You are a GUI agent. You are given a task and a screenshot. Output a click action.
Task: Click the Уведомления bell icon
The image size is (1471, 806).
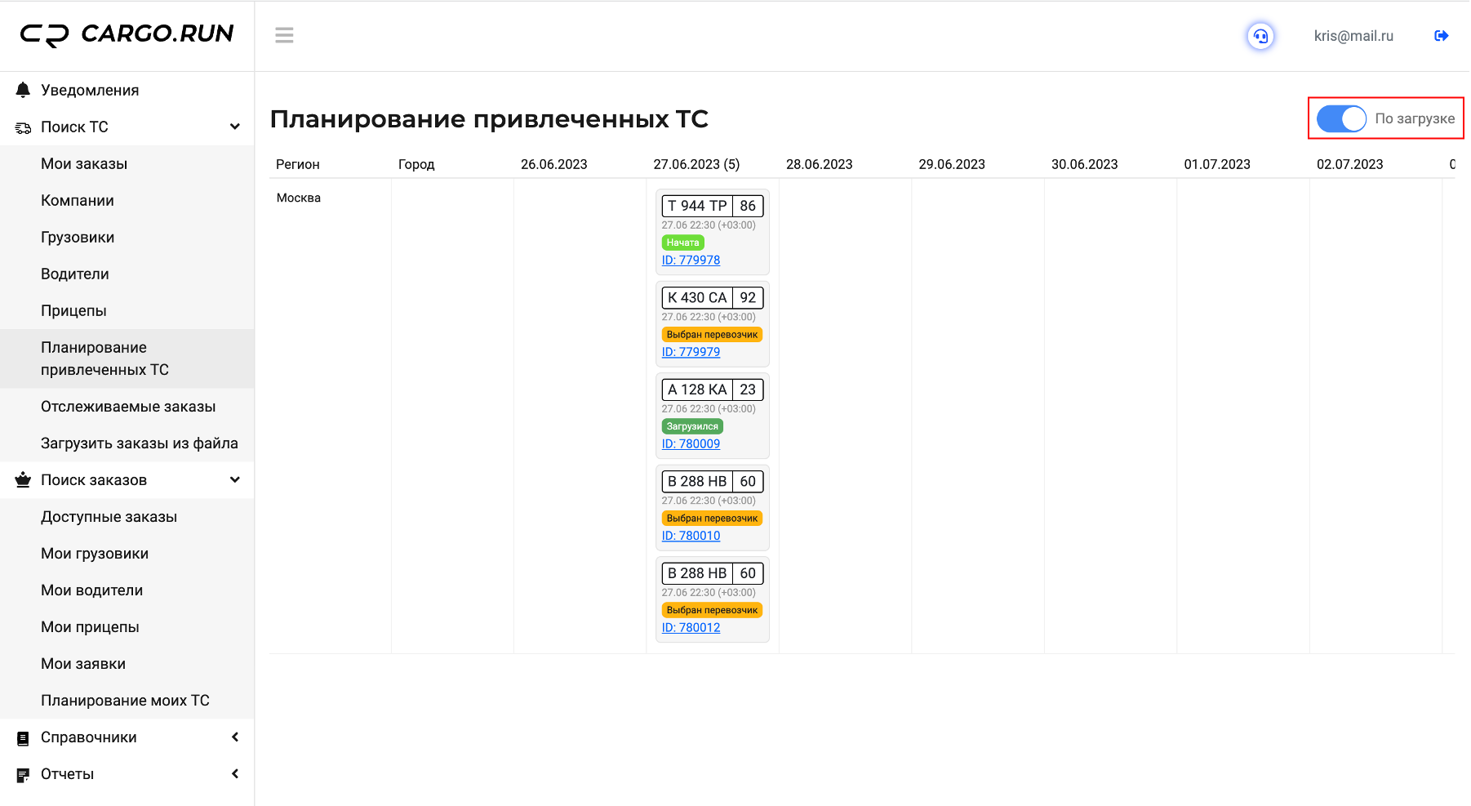(23, 90)
